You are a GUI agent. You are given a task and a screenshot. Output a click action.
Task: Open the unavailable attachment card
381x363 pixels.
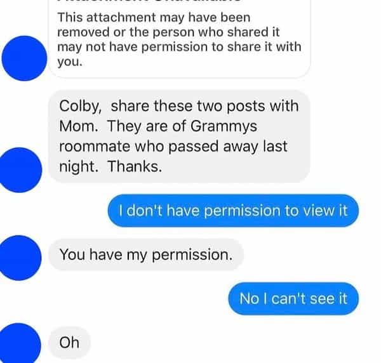pyautogui.click(x=179, y=39)
